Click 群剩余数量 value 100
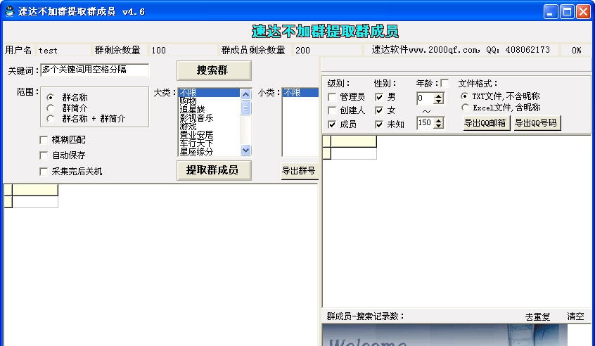 [159, 51]
